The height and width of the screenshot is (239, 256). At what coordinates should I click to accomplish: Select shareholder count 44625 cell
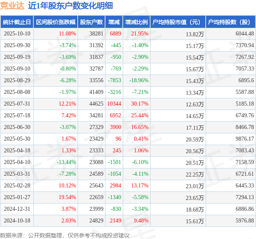pyautogui.click(x=96, y=104)
